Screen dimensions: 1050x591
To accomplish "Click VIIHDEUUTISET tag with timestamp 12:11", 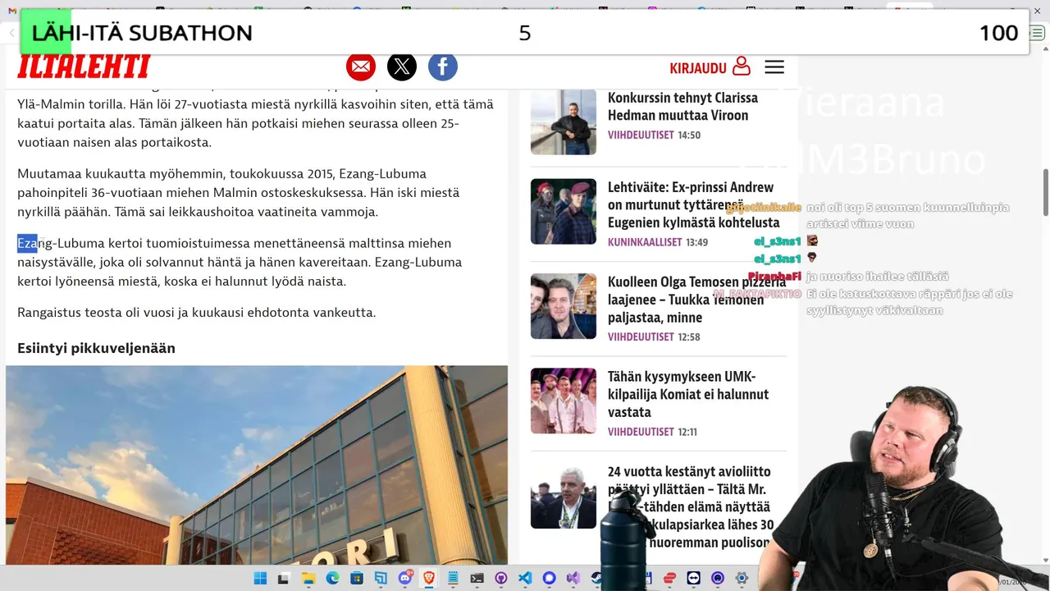I will 641,432.
